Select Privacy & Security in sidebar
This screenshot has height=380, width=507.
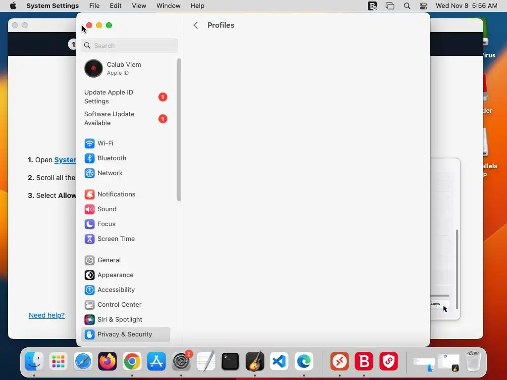[x=125, y=334]
